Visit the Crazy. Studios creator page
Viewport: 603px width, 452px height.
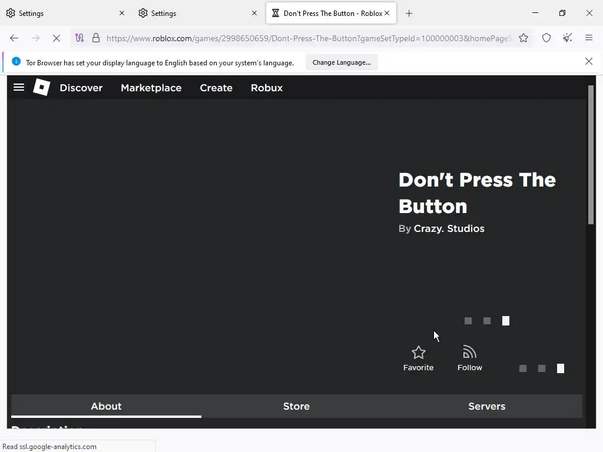(x=449, y=229)
